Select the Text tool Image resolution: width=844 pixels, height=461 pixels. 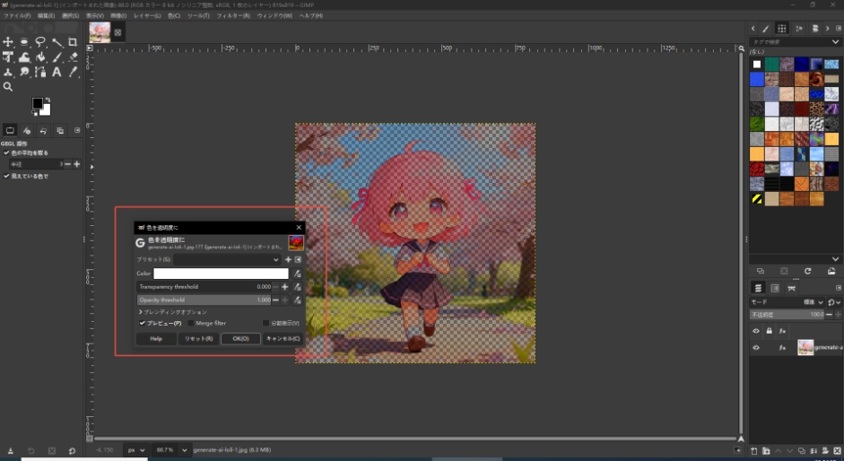[x=57, y=72]
